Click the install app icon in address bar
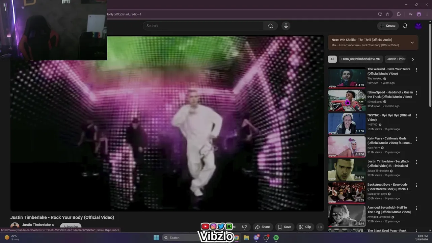 pyautogui.click(x=380, y=14)
